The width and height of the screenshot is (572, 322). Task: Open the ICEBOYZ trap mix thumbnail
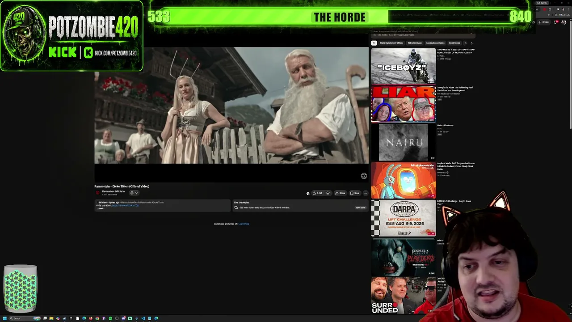coord(403,66)
